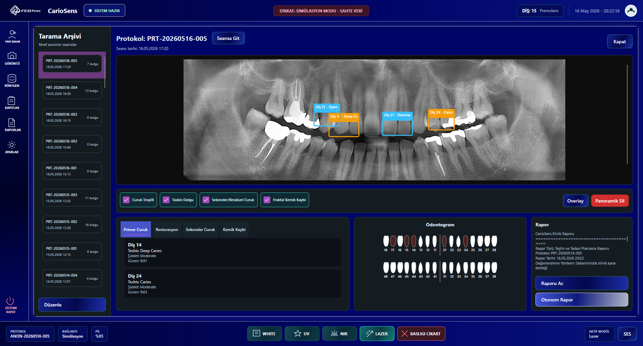The height and width of the screenshot is (346, 643).
Task: Open the Diş 24 Caries finding
Action: click(232, 284)
